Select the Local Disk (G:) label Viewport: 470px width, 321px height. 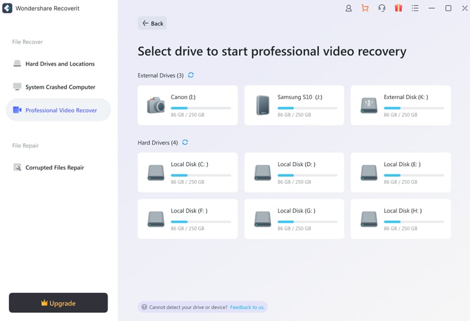tap(297, 211)
